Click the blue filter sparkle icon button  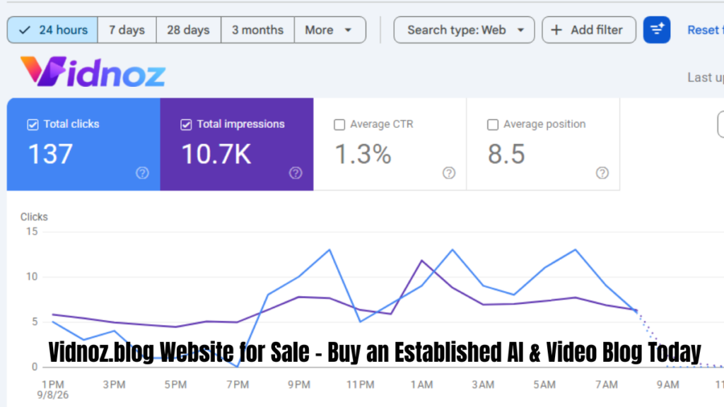657,30
